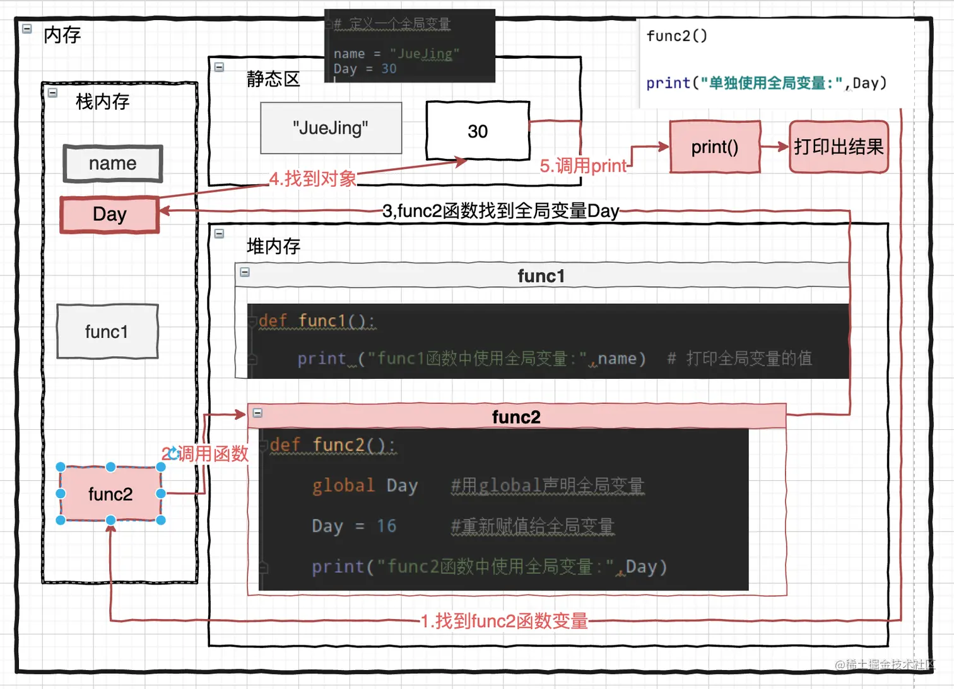This screenshot has height=689, width=954.
Task: Click the right-middle handle of func2 box
Action: pos(160,494)
